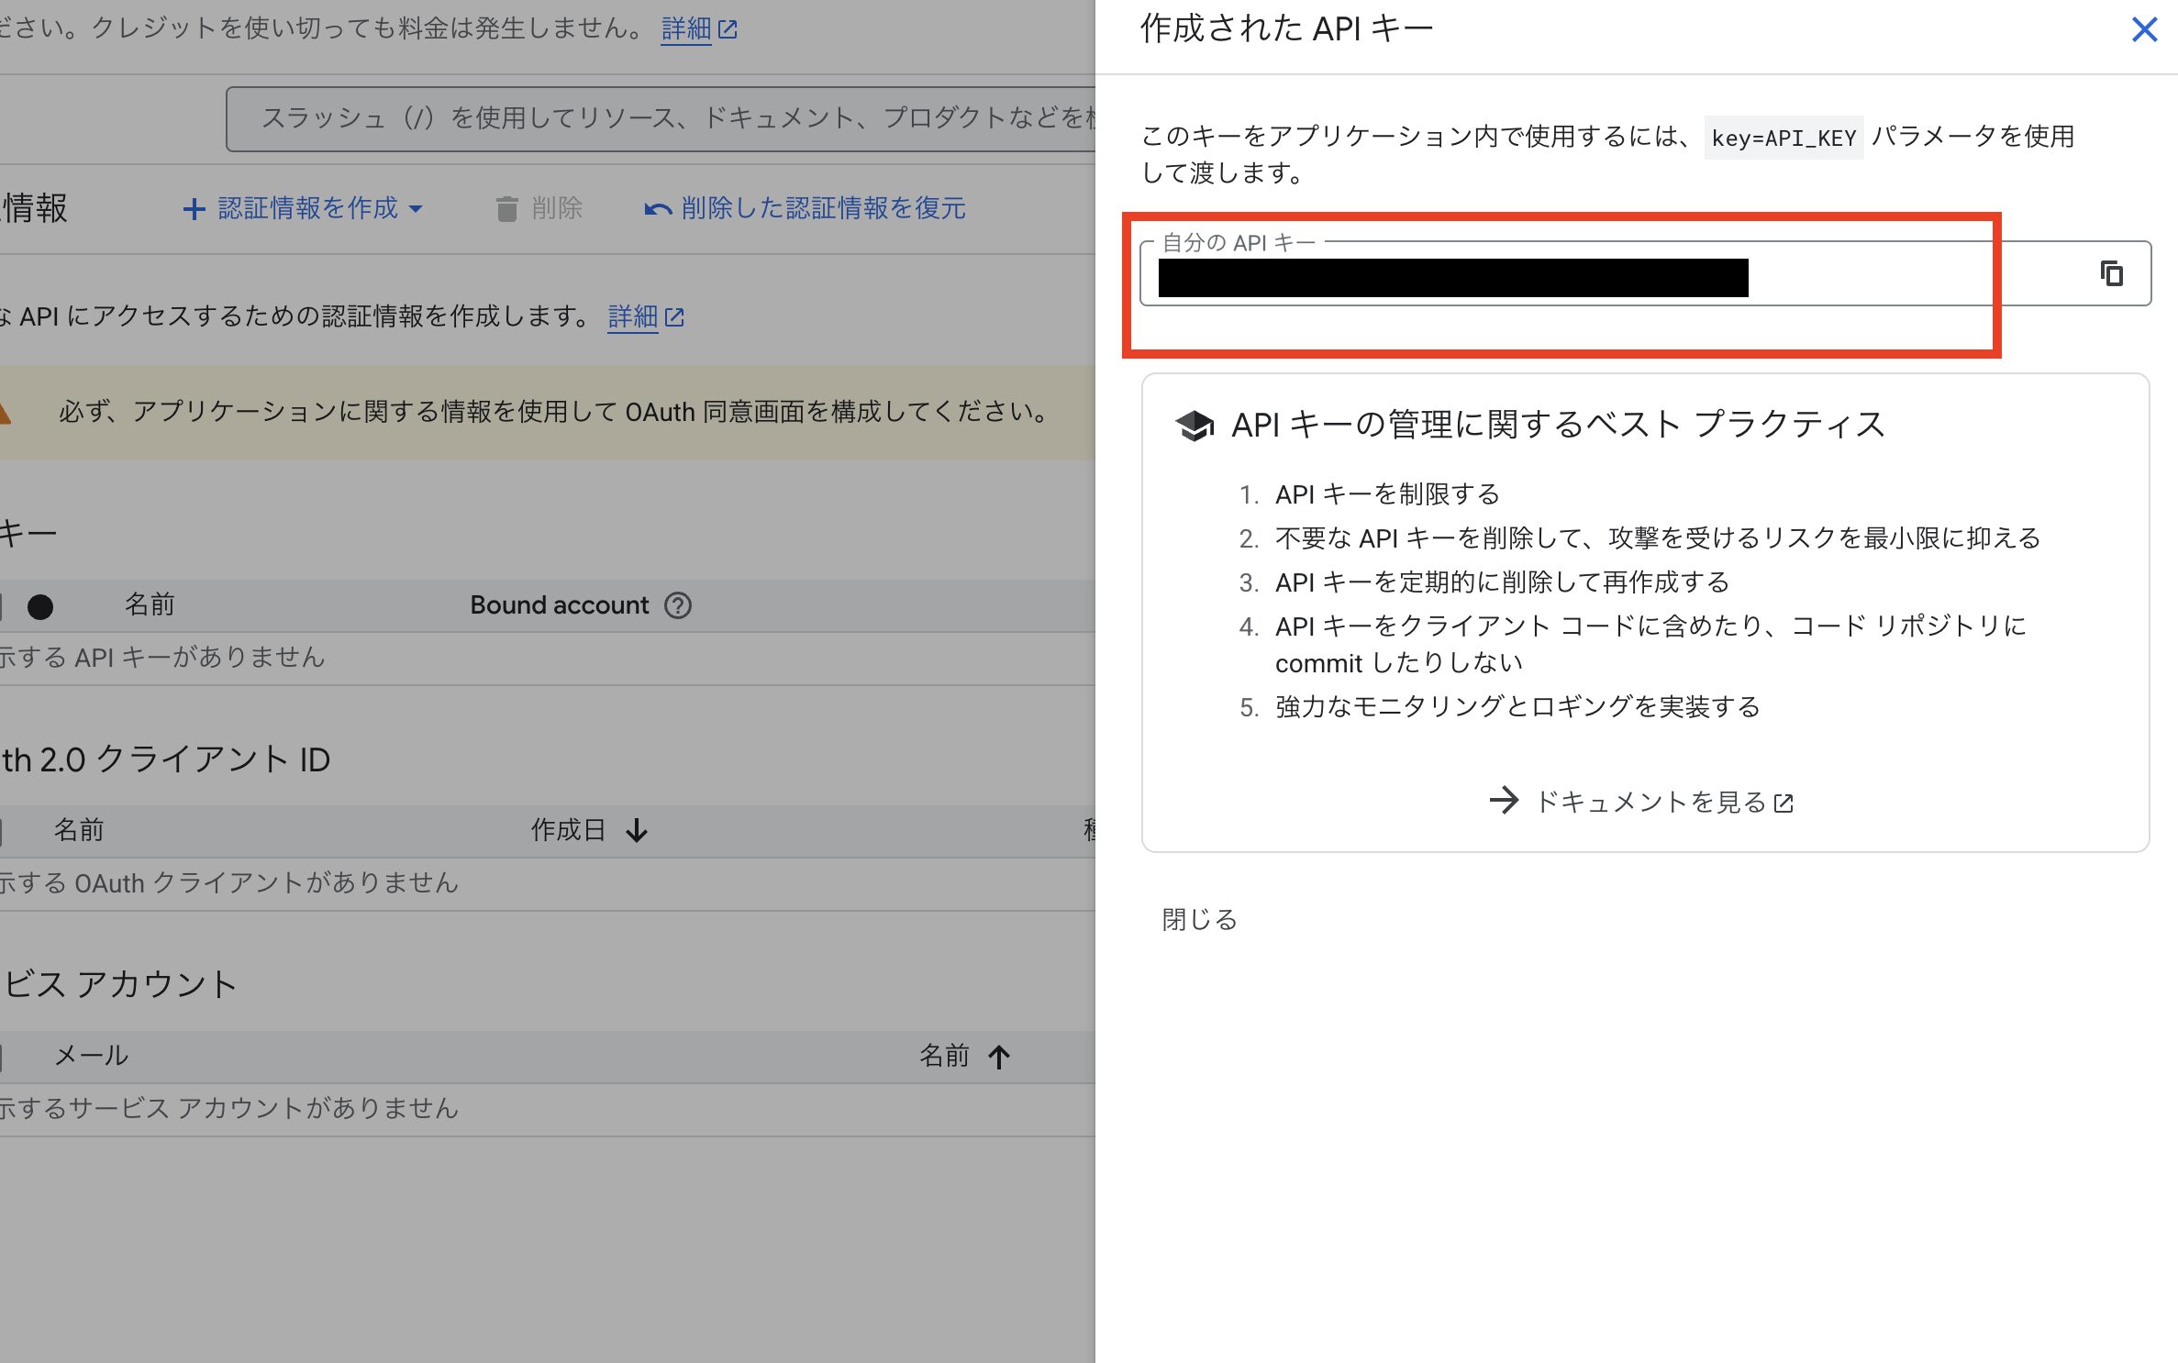Open credits 詳細 link at top
The height and width of the screenshot is (1363, 2178).
686,29
